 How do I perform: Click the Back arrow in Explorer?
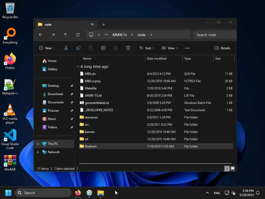[x=41, y=35]
